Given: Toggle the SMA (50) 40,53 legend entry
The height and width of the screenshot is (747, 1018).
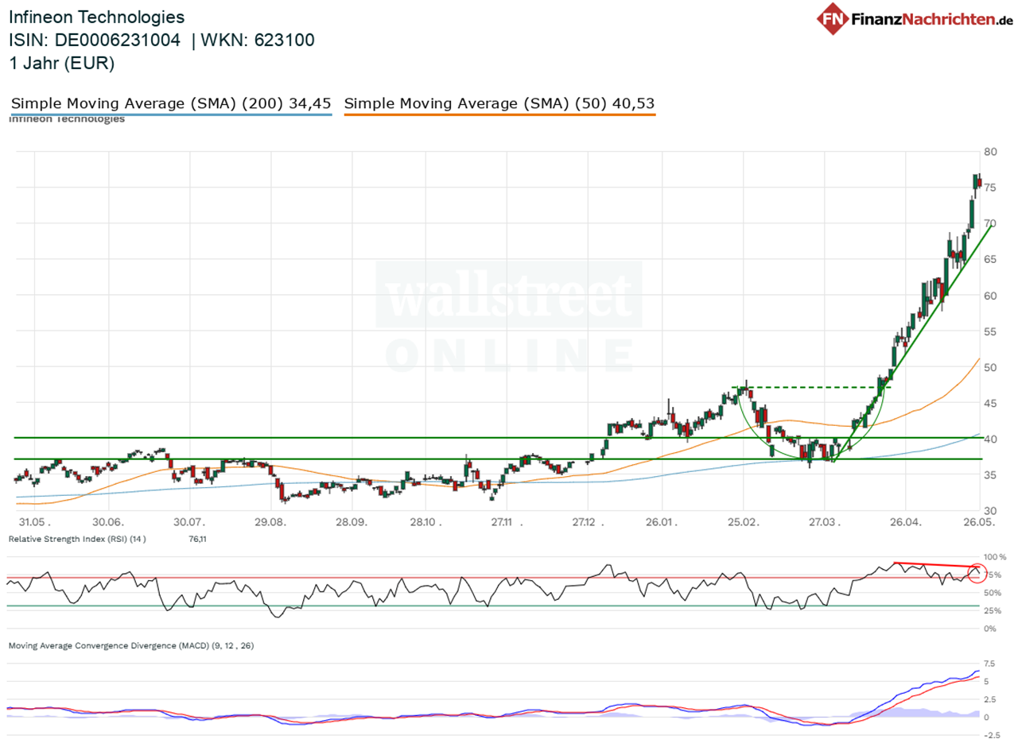Looking at the screenshot, I should pos(499,103).
